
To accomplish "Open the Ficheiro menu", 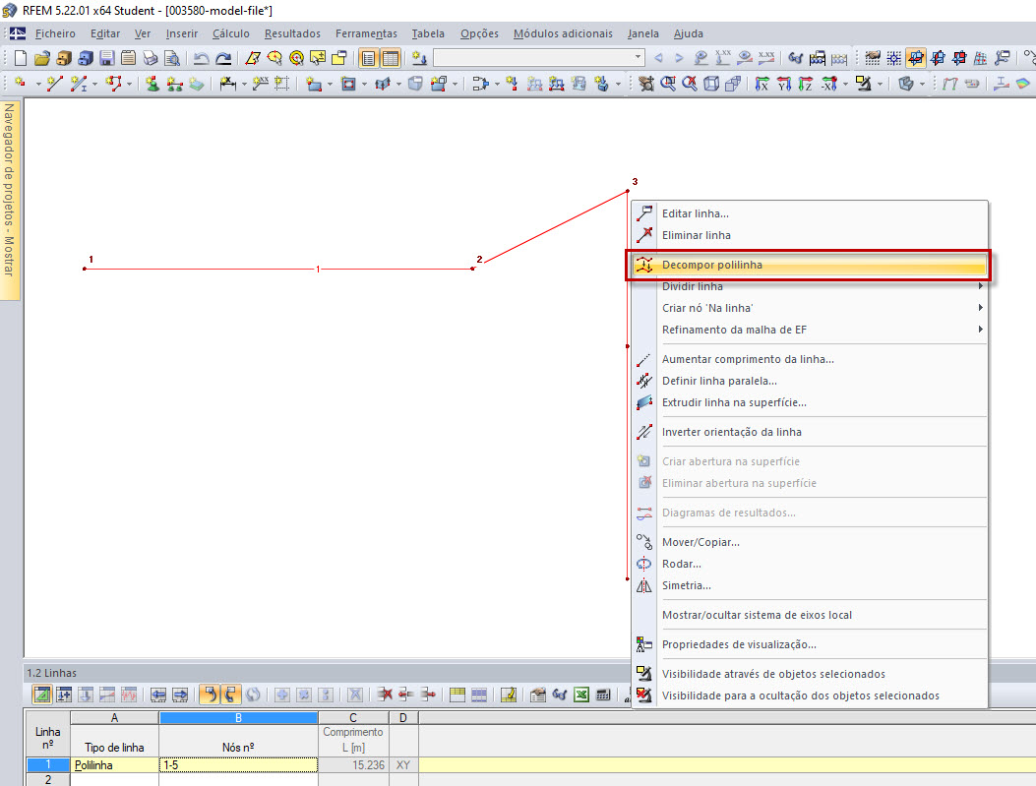I will point(55,33).
